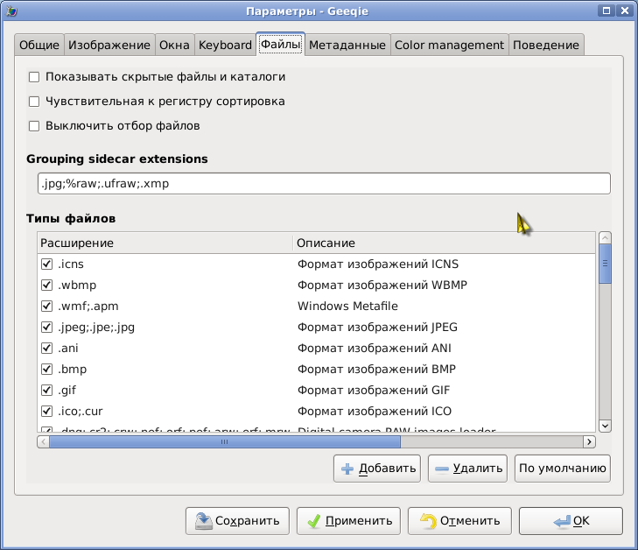The image size is (638, 550).
Task: Uncheck the .bmp file type checkbox
Action: pyautogui.click(x=46, y=369)
